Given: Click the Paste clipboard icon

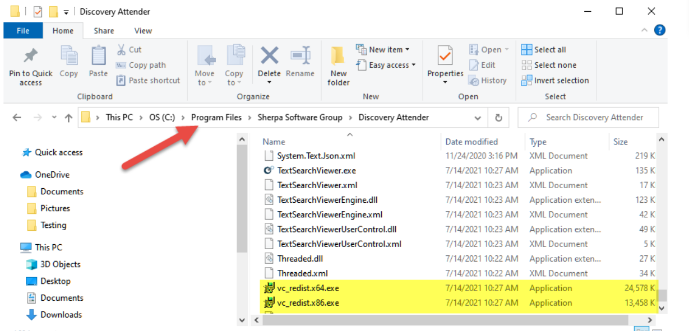Looking at the screenshot, I should (98, 57).
